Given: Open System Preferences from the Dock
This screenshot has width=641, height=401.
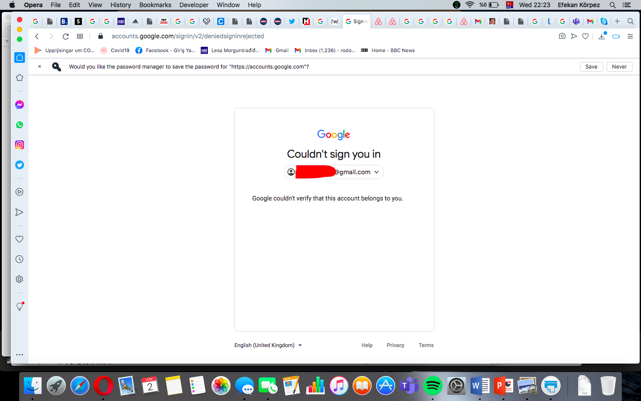Looking at the screenshot, I should [456, 386].
